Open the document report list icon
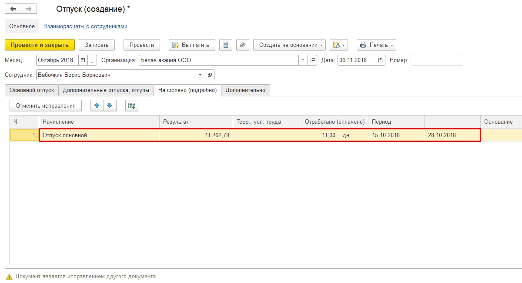Viewport: 522px width, 283px height. coord(225,45)
